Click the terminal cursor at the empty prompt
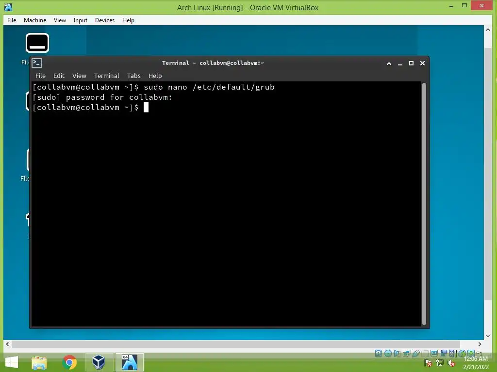497x372 pixels. point(146,107)
